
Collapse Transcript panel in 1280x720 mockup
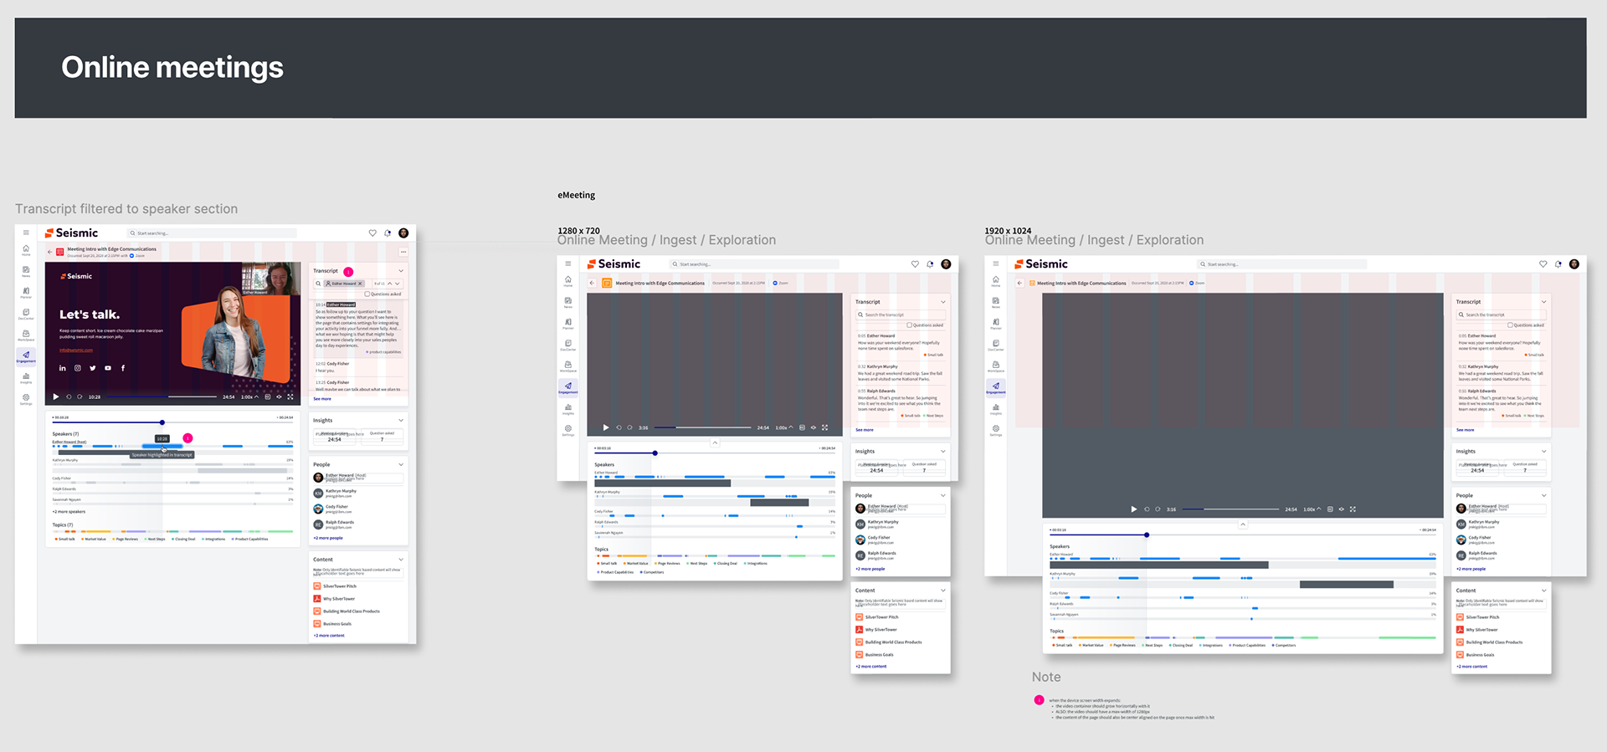[x=943, y=302]
